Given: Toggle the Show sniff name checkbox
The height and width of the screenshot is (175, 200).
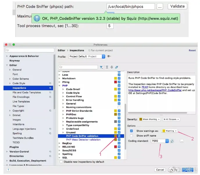Looking at the screenshot, I should click(x=131, y=135).
